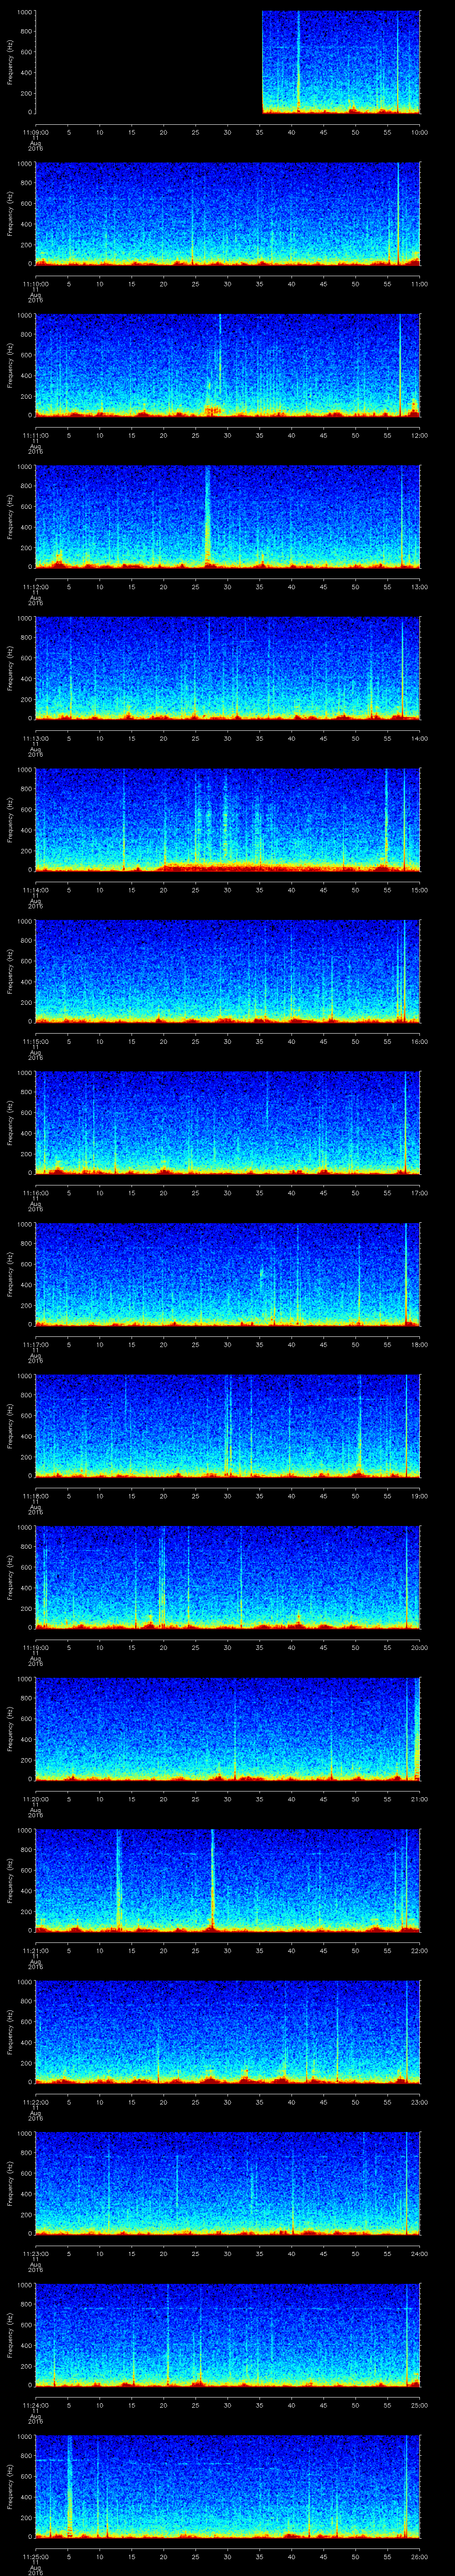Click the 11:17:00 start time label
455x2576 pixels.
point(35,1344)
